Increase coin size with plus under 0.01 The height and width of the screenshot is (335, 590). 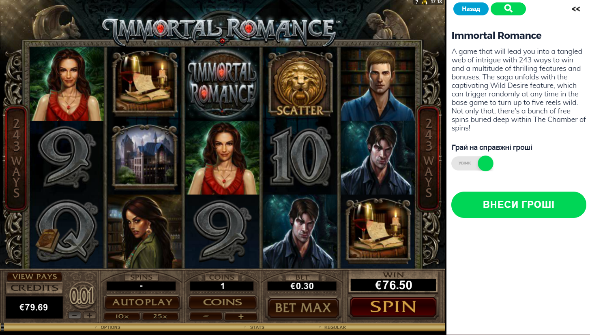tap(89, 316)
